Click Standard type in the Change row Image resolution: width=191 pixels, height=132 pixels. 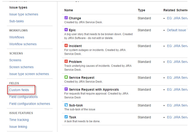click(x=144, y=18)
